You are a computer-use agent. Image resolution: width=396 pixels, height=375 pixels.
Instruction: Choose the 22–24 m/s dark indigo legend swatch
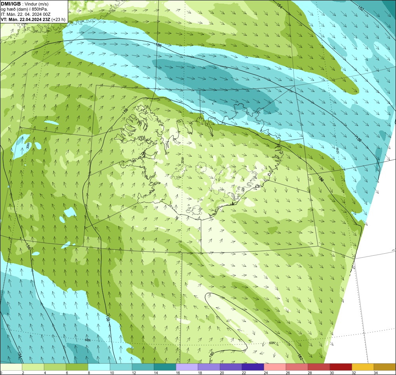point(253,367)
